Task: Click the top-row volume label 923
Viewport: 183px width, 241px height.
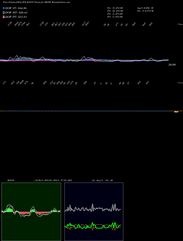Action: [151, 24]
